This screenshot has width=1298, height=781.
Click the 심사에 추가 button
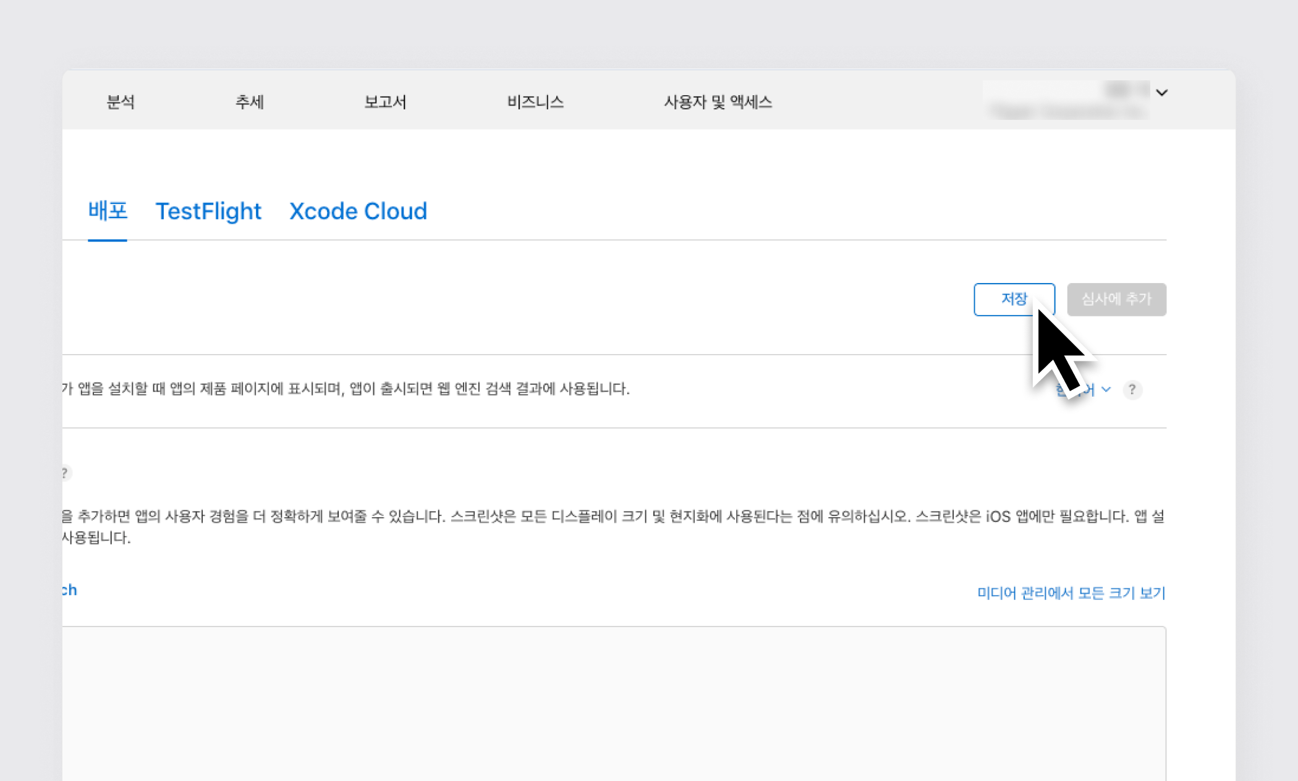[x=1116, y=300]
